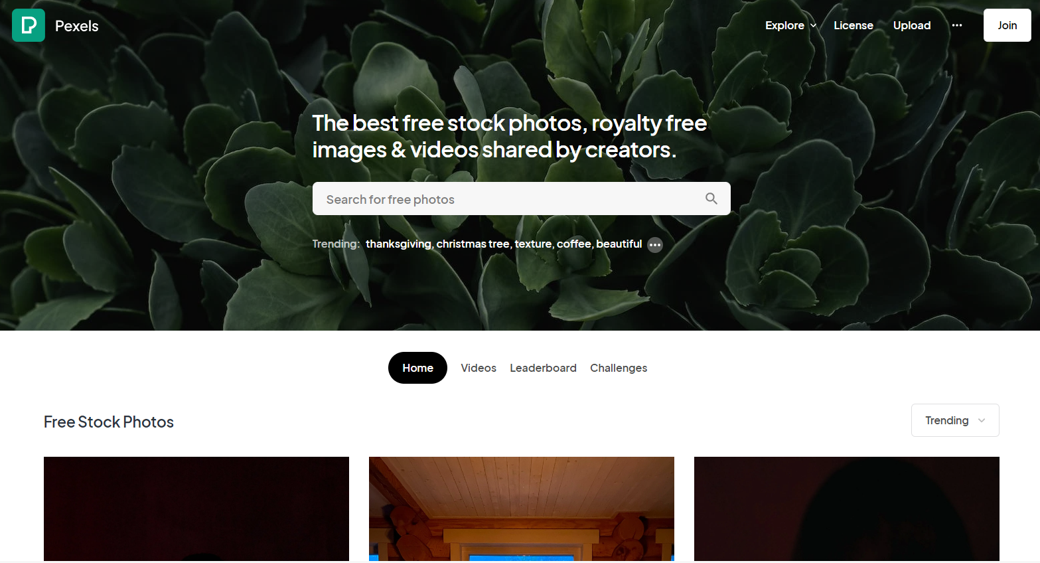Open the Trending sort dropdown
The image size is (1040, 563).
(955, 420)
